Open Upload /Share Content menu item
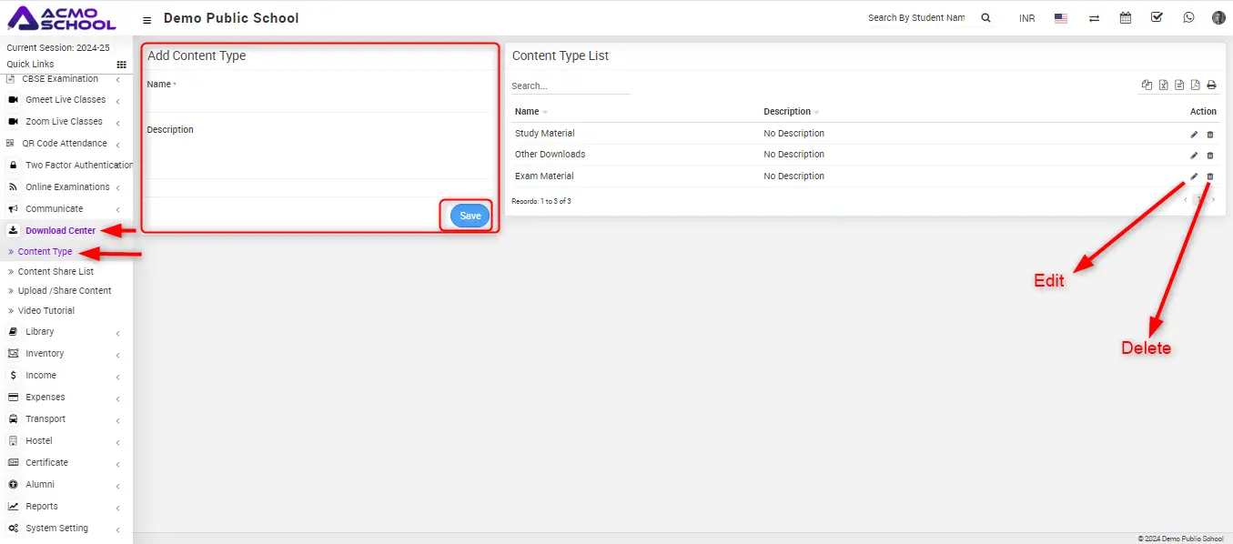Image resolution: width=1233 pixels, height=544 pixels. coord(65,291)
